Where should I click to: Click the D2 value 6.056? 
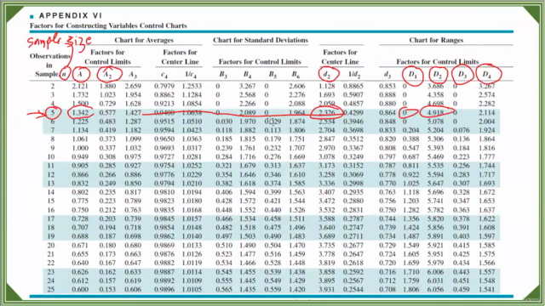point(435,290)
